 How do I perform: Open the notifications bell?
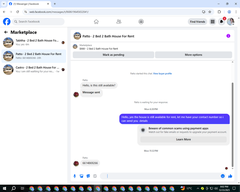[221, 22]
